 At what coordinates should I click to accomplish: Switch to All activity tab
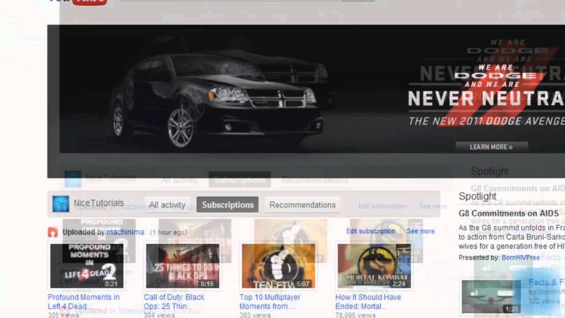167,205
